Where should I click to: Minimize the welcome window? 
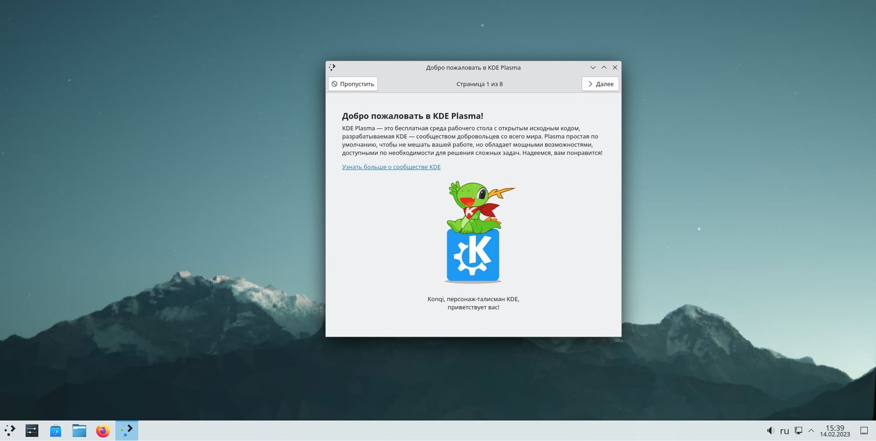pyautogui.click(x=593, y=68)
